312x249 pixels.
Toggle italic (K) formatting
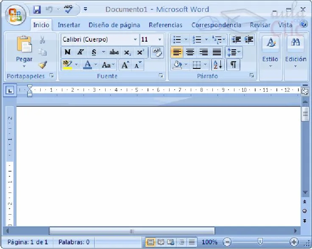(x=81, y=52)
